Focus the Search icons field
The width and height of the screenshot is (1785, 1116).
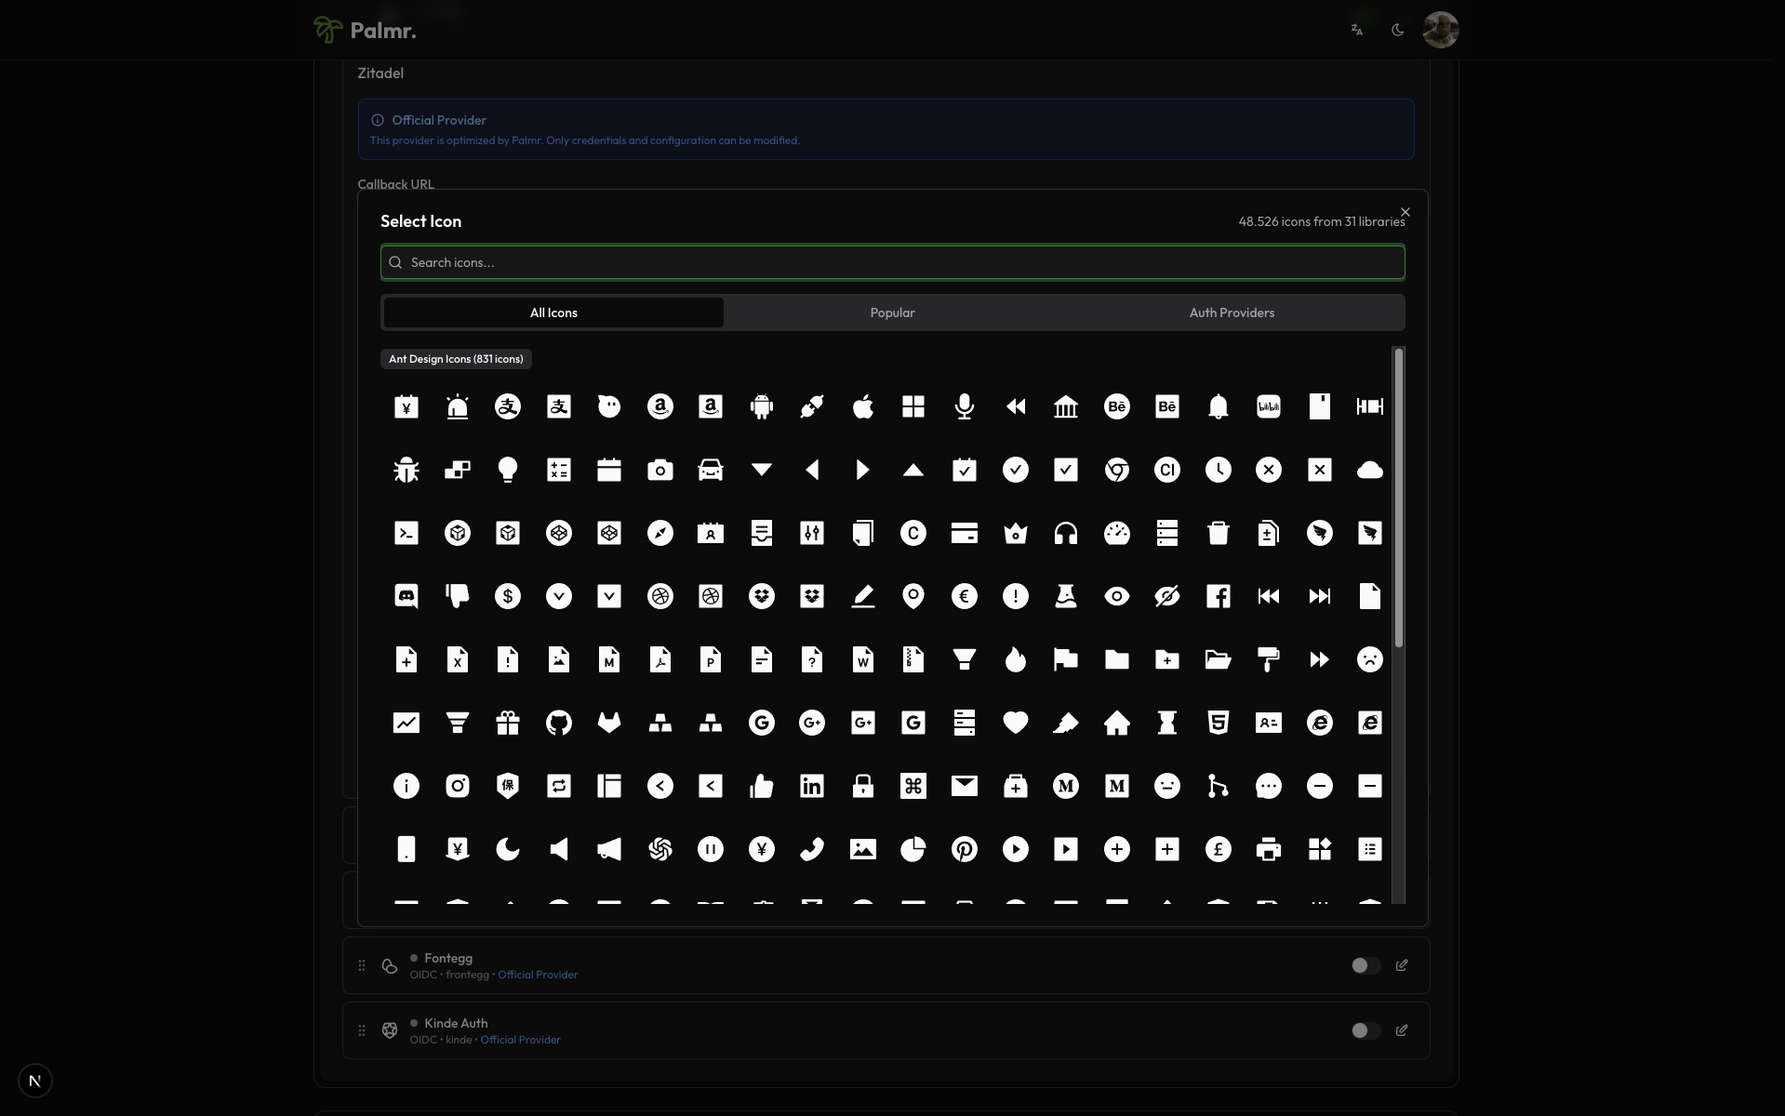click(892, 262)
